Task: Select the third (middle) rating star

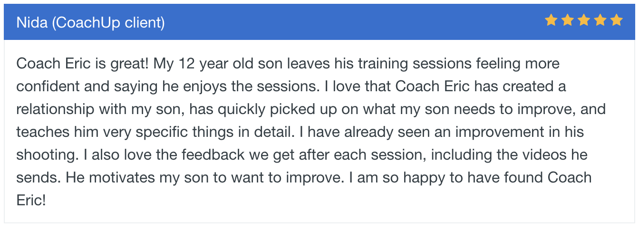Action: click(584, 20)
